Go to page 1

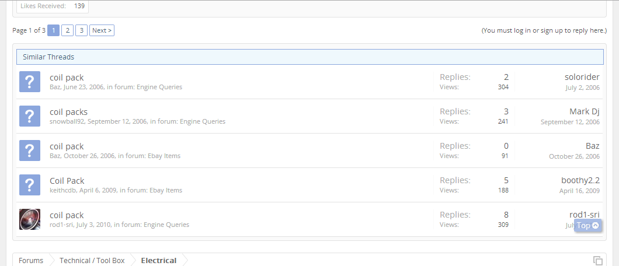coord(53,30)
